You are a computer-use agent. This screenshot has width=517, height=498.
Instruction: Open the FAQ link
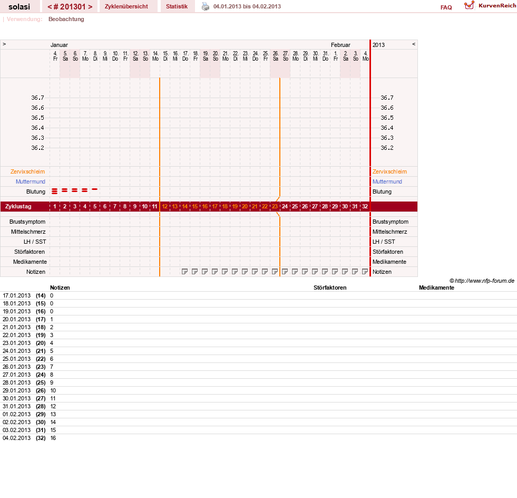click(446, 7)
